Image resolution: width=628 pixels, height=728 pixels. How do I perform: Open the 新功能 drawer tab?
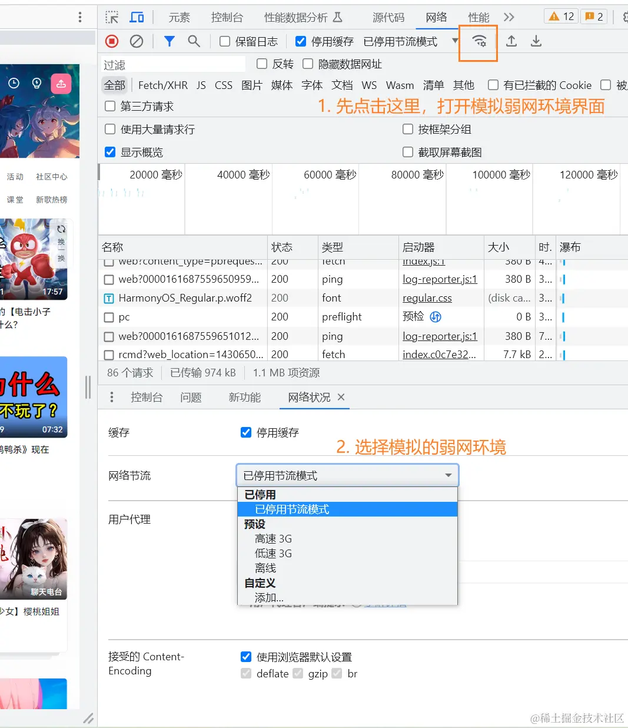[245, 398]
